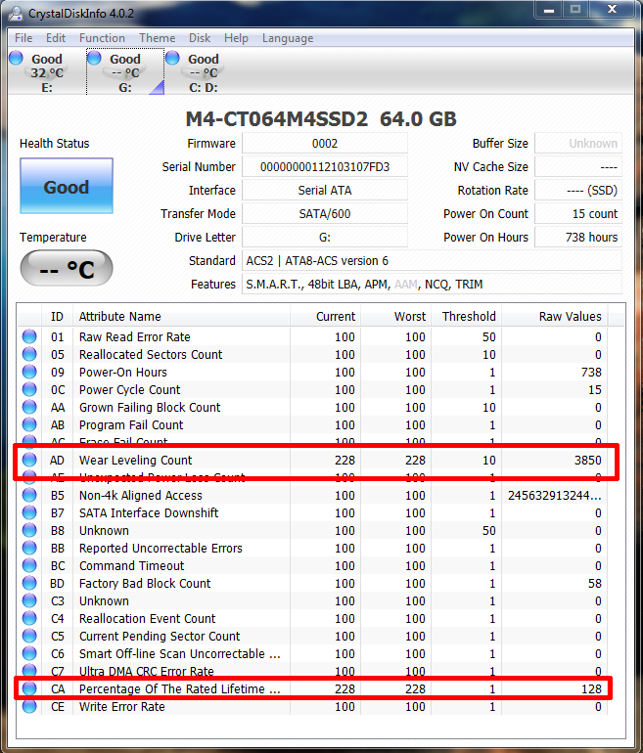Open the Theme menu
The width and height of the screenshot is (643, 753).
[158, 38]
